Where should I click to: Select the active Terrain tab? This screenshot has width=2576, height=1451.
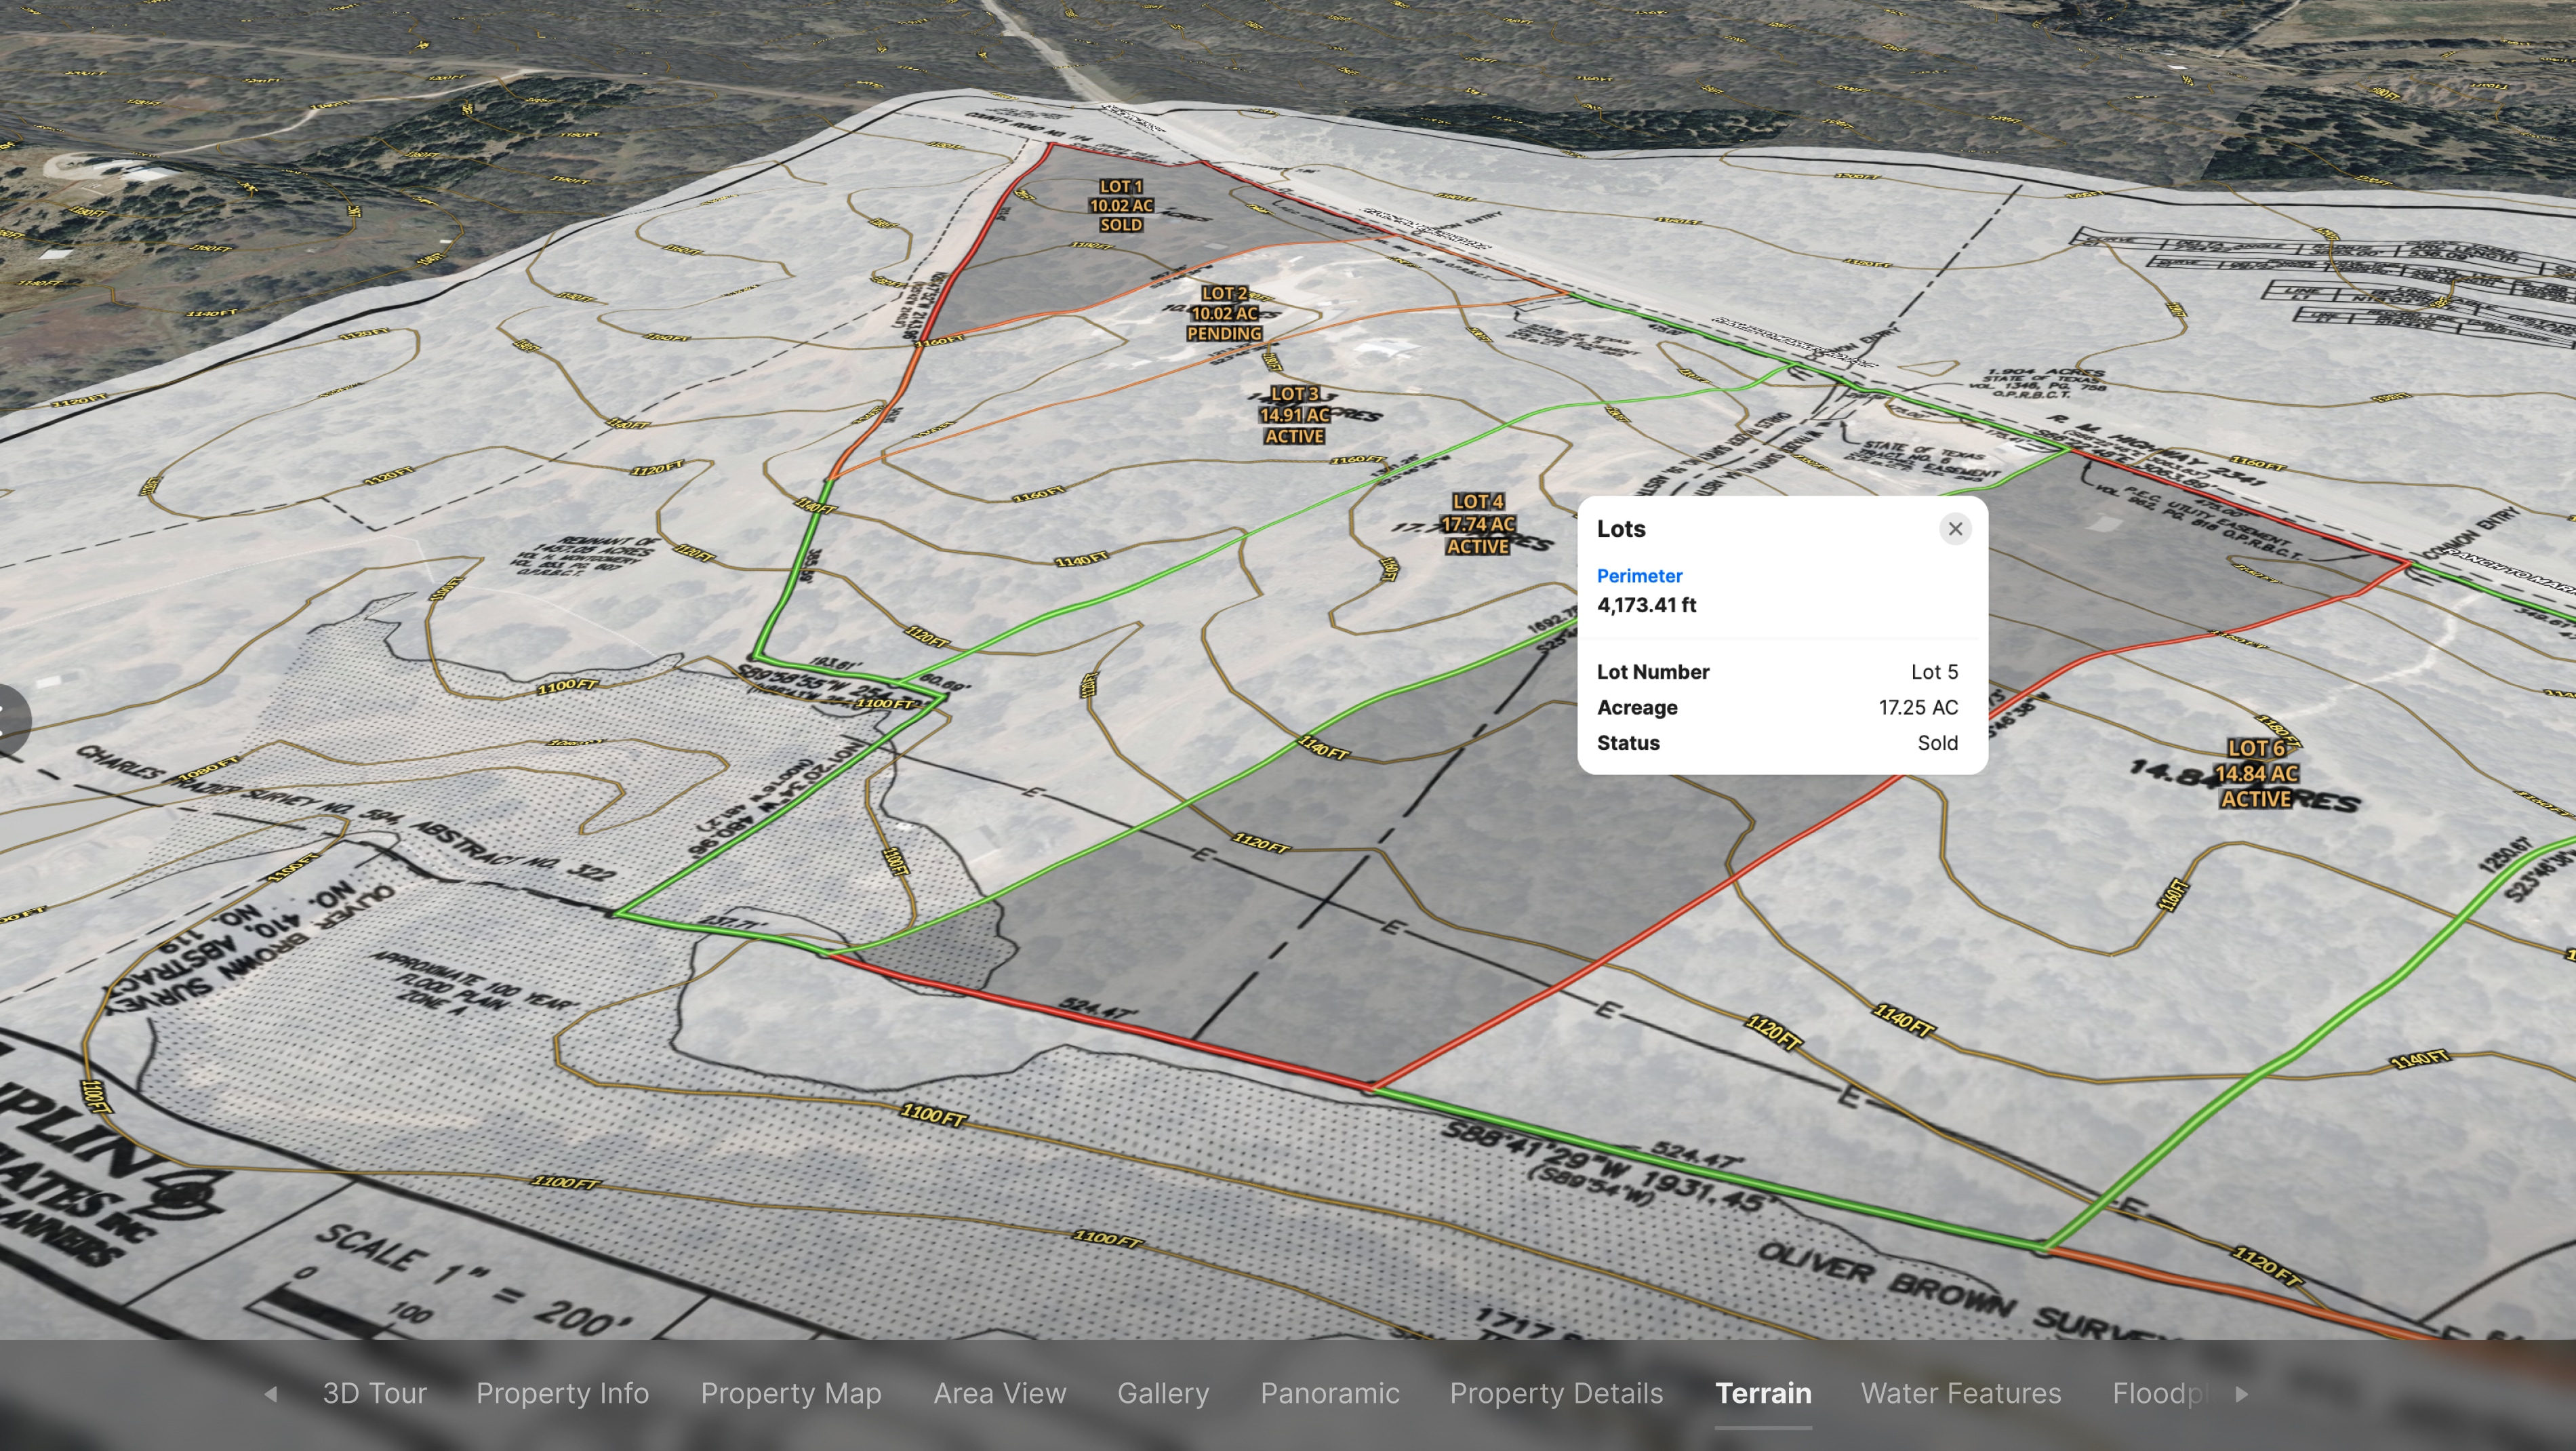[x=1763, y=1393]
